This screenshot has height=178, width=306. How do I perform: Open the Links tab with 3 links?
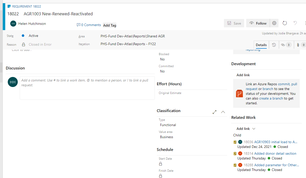(286, 45)
